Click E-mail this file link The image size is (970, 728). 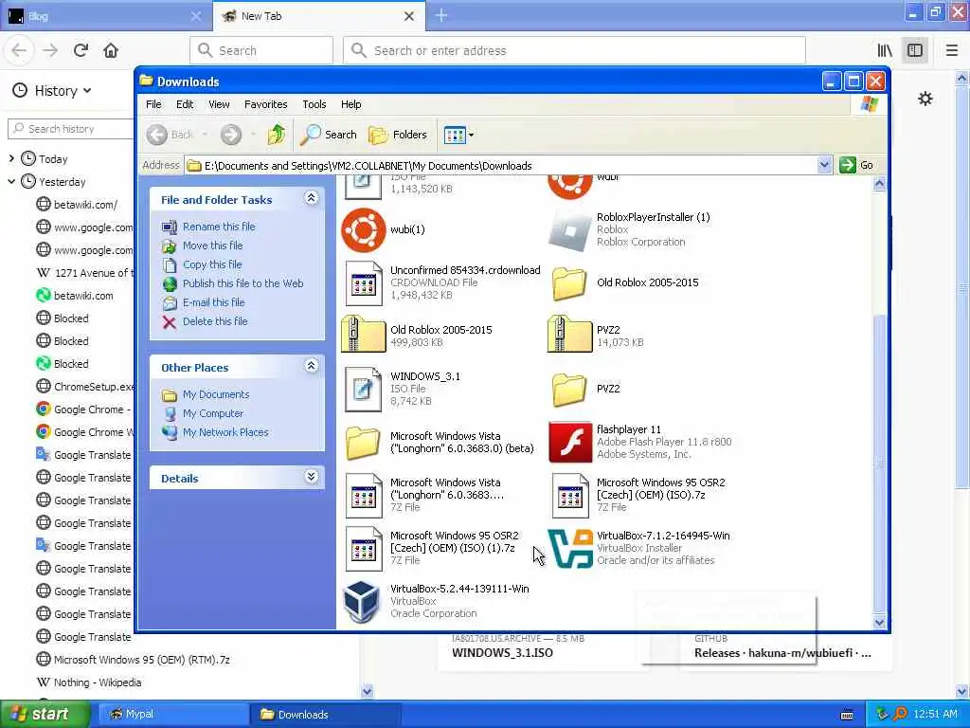[213, 302]
